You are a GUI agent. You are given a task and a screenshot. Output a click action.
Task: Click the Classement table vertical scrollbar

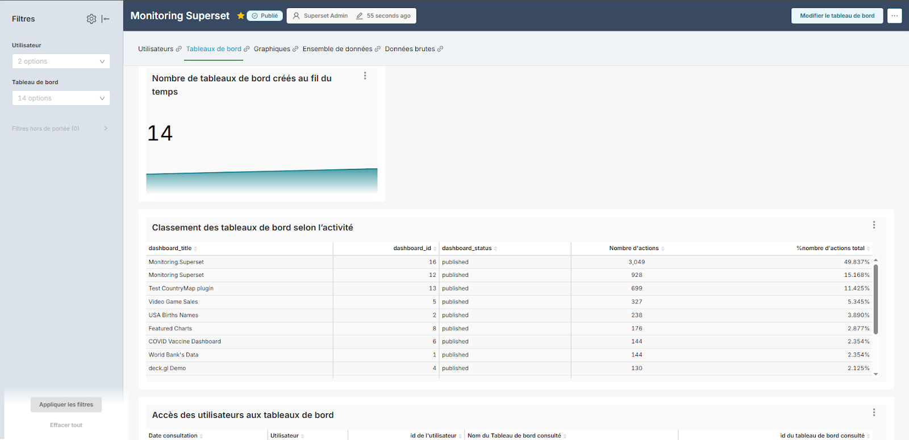[875, 299]
